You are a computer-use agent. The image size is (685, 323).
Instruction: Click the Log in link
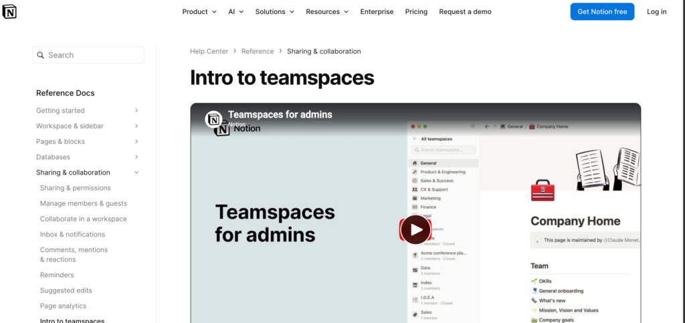point(656,11)
